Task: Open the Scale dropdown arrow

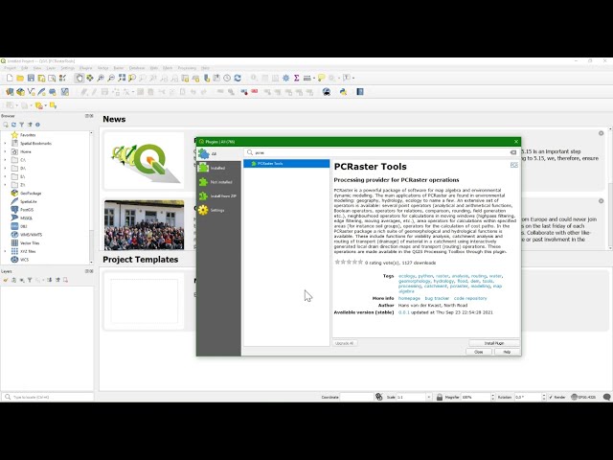Action: [x=428, y=397]
